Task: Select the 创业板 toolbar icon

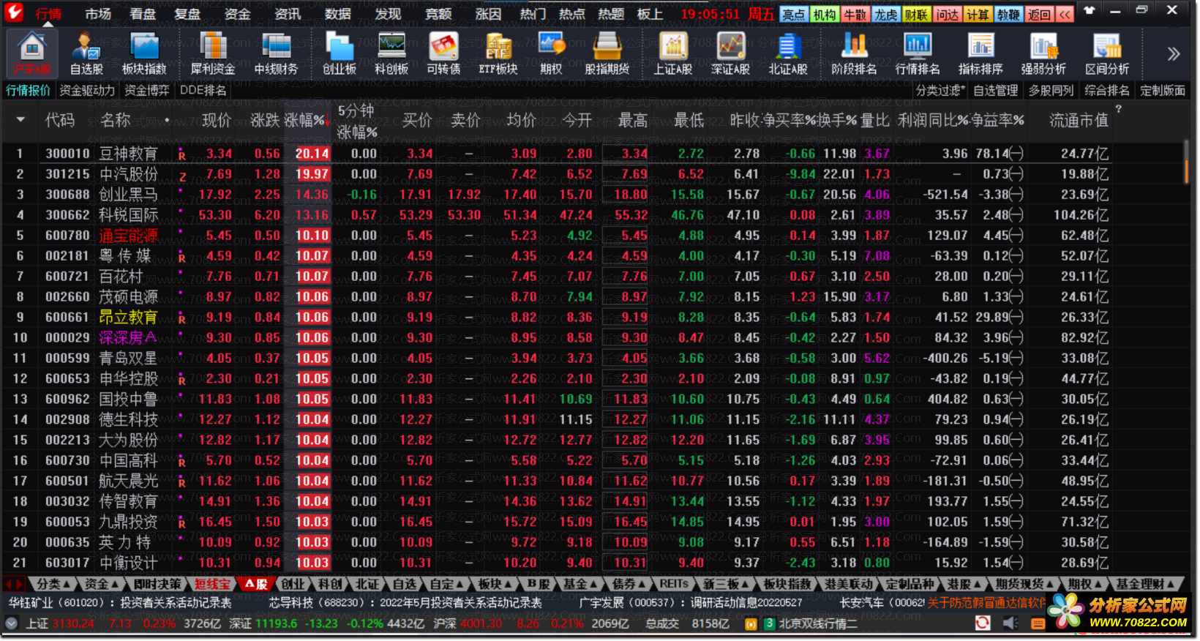Action: (x=340, y=54)
